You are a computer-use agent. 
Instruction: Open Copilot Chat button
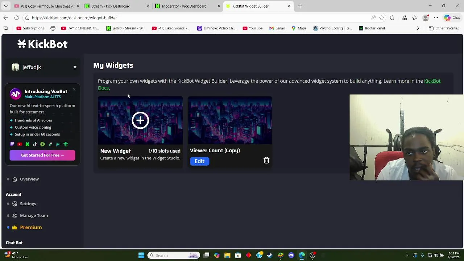click(x=452, y=18)
